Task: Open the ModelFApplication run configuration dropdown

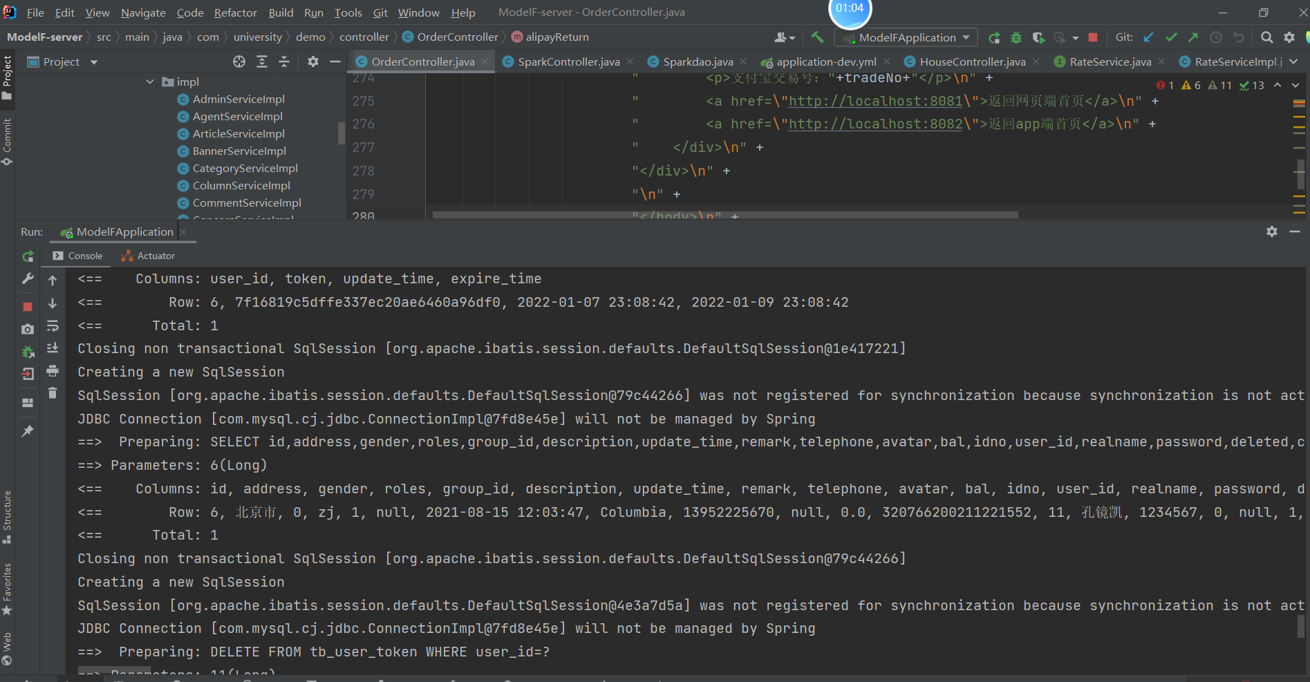Action: coord(907,37)
